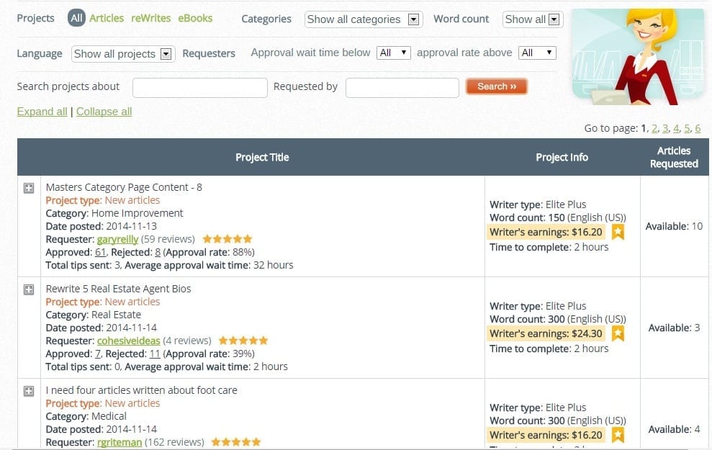Image resolution: width=712 pixels, height=450 pixels.
Task: Click the title Rewrite 5 Real Estate Agent Bios
Action: tap(119, 289)
